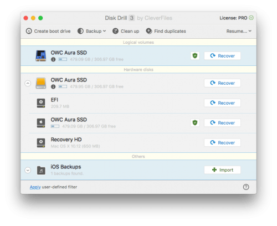Click the logical volume OWC Aura SSD drive icon
The width and height of the screenshot is (277, 226).
(41, 56)
